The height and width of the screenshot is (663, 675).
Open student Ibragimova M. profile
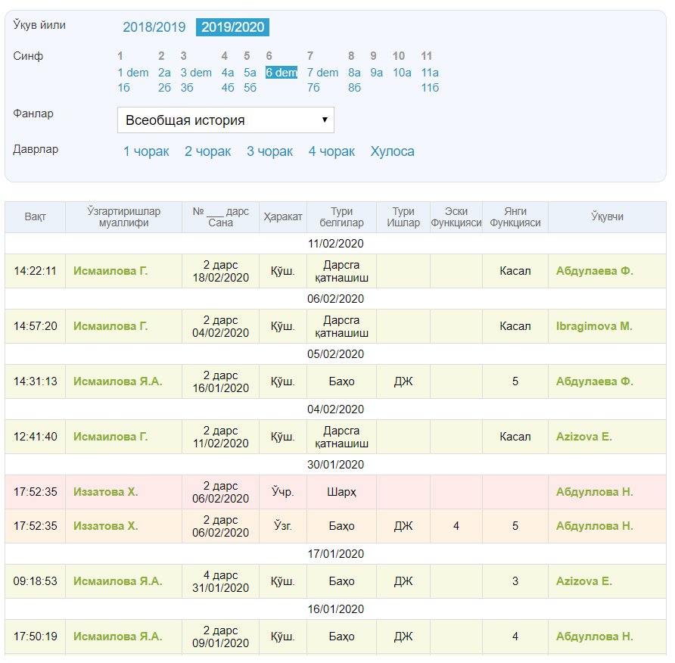coord(594,326)
